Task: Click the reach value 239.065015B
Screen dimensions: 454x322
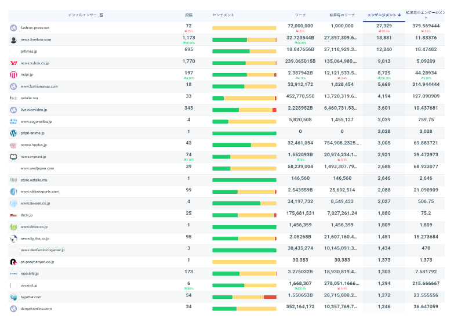Action: pos(300,61)
